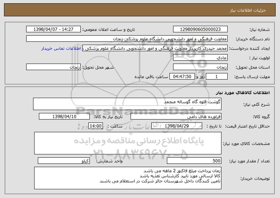Click the label اولویت نیاز

260,58
